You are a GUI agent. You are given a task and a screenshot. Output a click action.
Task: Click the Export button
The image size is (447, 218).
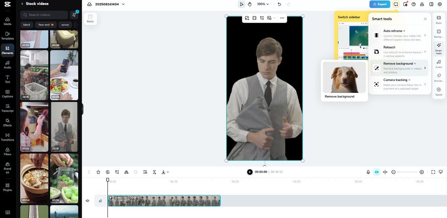click(380, 4)
